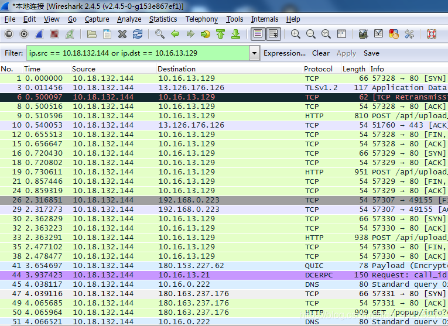This screenshot has width=448, height=326.
Task: Reload the capture file
Action: (138, 35)
